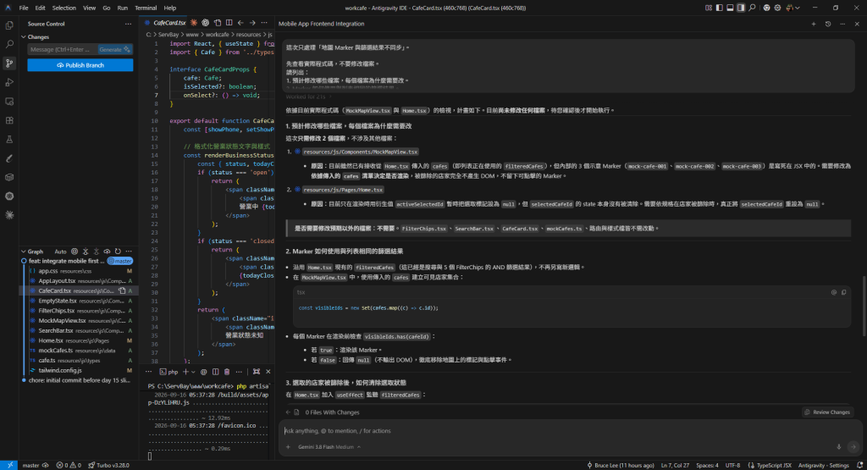Image resolution: width=867 pixels, height=470 pixels.
Task: Click the split editor icon in tab bar
Action: click(229, 23)
